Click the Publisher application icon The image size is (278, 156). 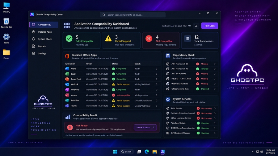(67, 101)
